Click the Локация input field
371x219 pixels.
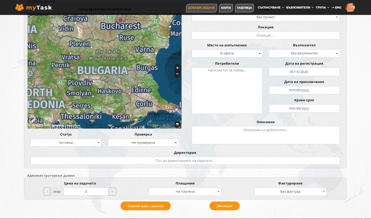[x=265, y=36]
